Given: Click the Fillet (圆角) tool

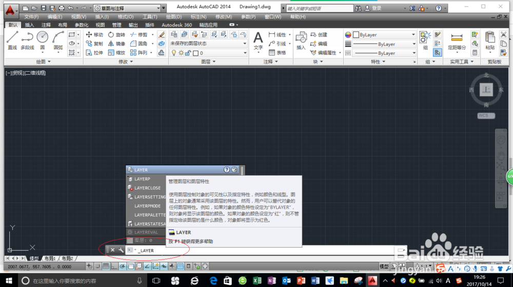Looking at the screenshot, I should (x=139, y=44).
